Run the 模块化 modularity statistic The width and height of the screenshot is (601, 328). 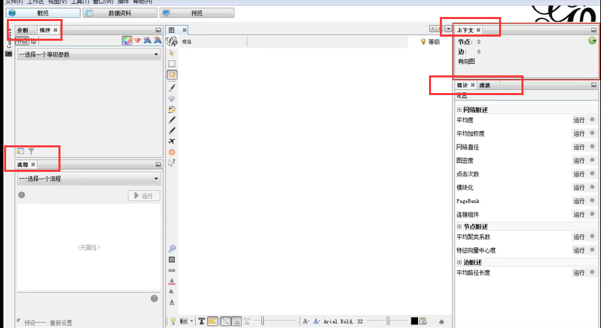pos(579,187)
